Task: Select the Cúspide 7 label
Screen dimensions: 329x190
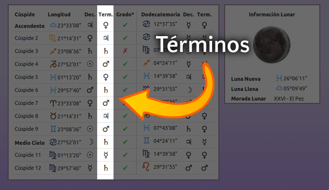Action: [26, 103]
